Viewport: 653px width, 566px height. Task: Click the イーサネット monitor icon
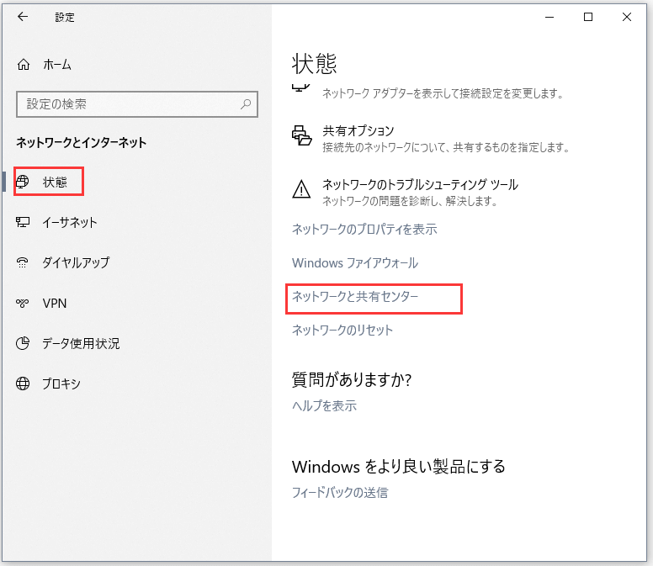pos(23,222)
